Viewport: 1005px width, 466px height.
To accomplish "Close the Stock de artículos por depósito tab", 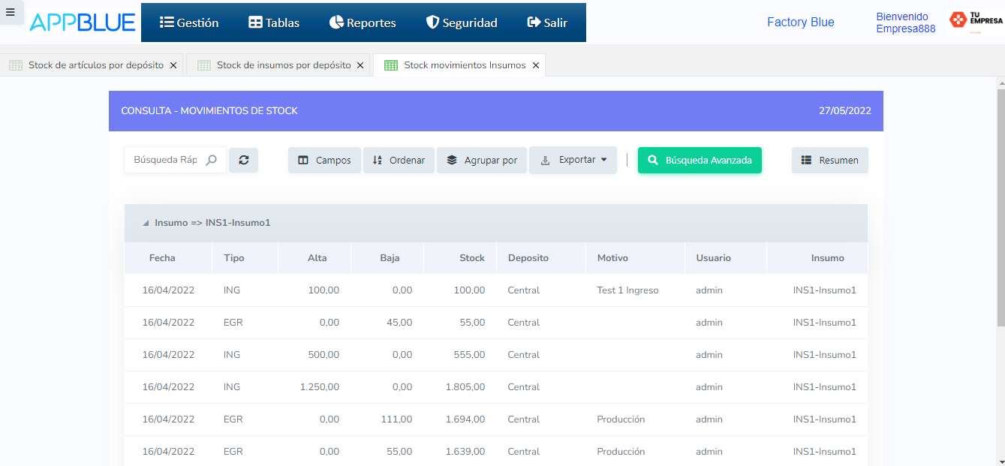I will 173,65.
